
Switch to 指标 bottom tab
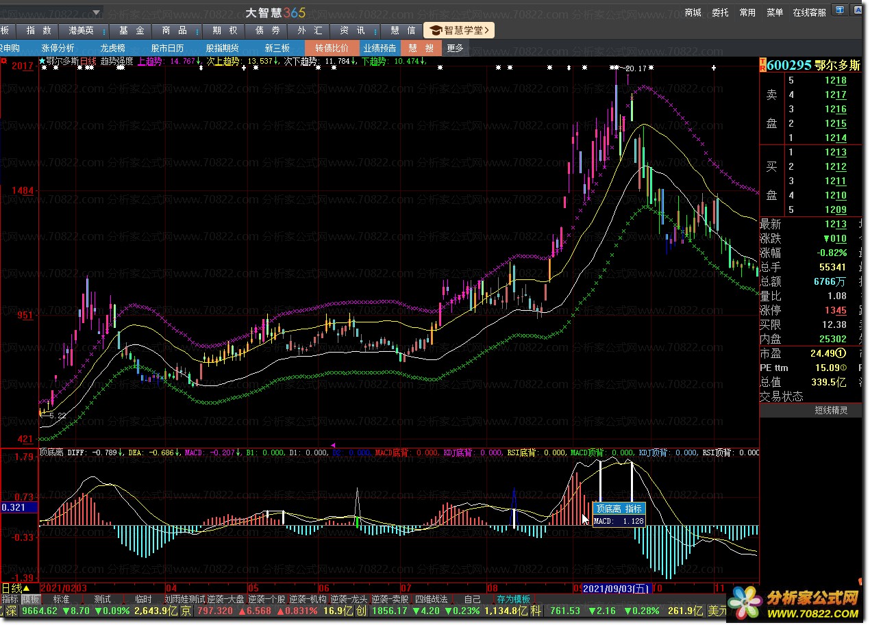(x=10, y=600)
